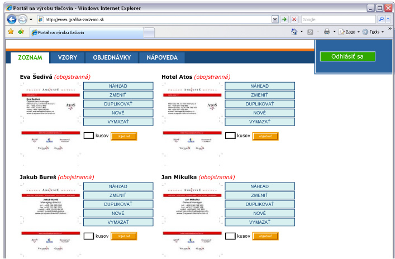The width and height of the screenshot is (395, 259).
Task: Click the orange objednať button for Hotel Atos
Action: tap(265, 136)
